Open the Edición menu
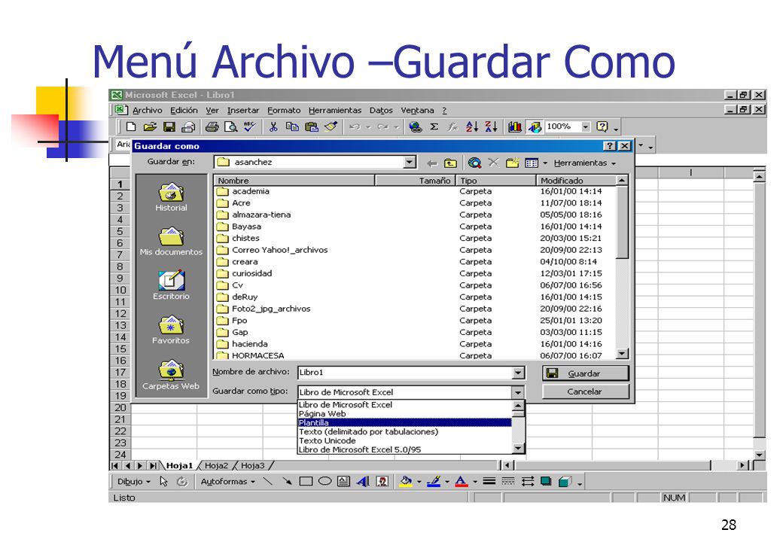Viewport: 783px width, 542px height. point(184,111)
